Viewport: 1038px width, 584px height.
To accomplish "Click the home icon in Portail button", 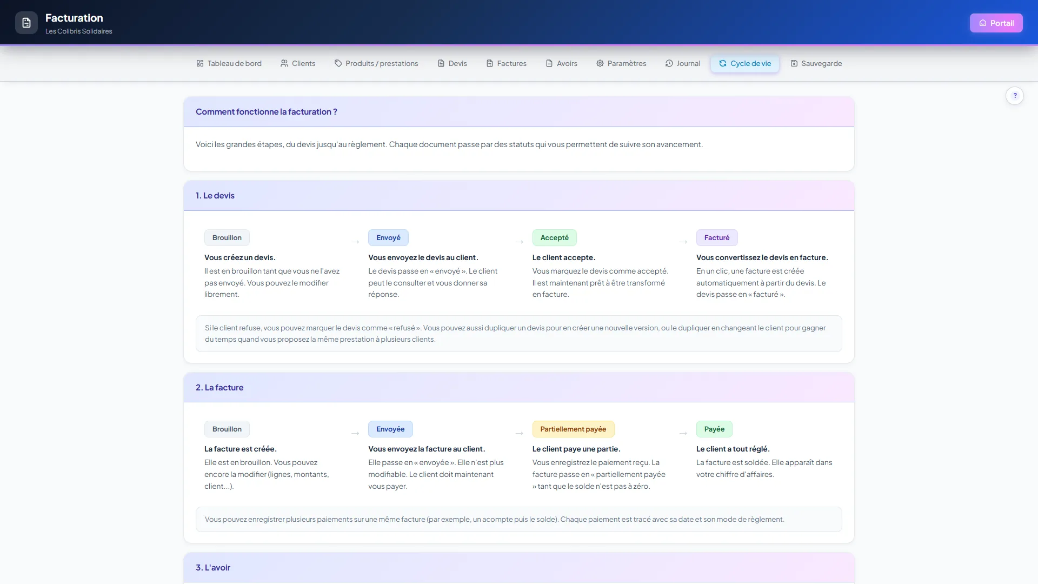I will click(983, 23).
